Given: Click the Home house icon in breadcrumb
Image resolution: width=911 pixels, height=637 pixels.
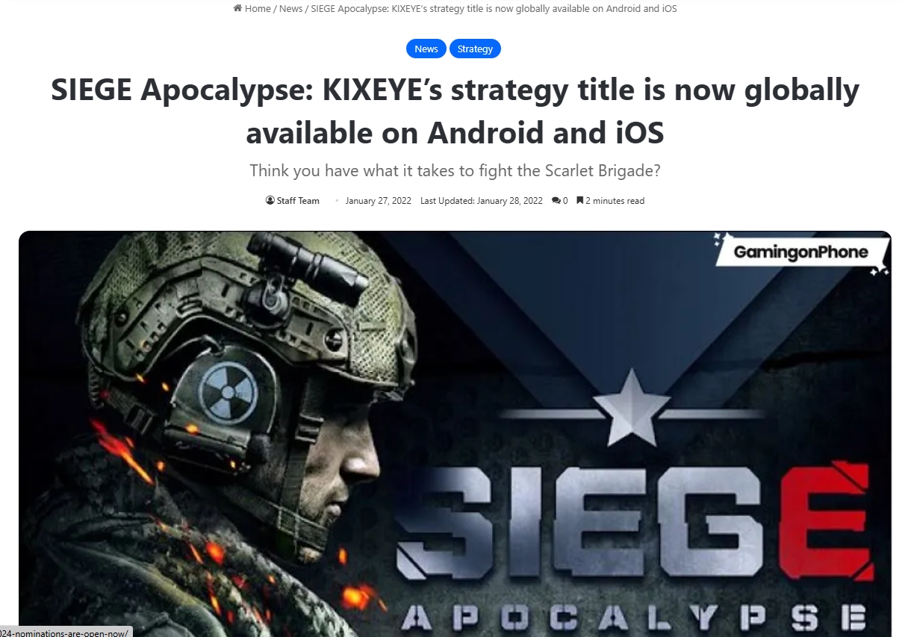Looking at the screenshot, I should point(237,8).
